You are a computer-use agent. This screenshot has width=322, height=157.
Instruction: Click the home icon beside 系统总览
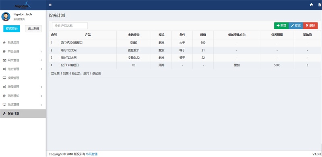click(x=4, y=43)
